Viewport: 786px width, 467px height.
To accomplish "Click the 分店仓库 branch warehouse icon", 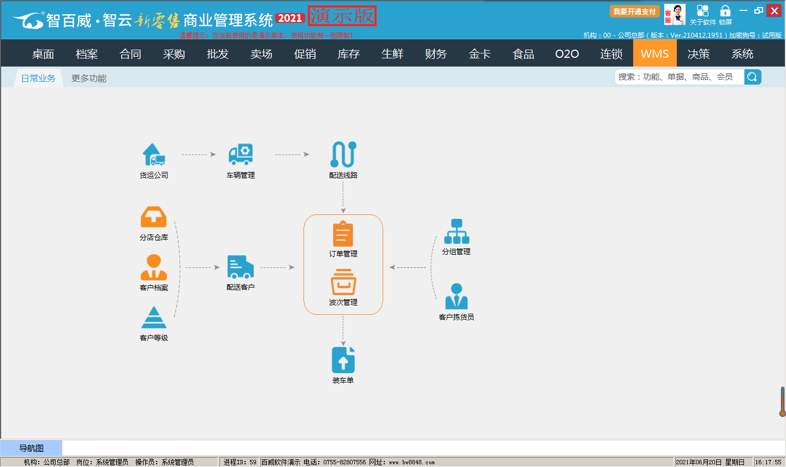I will (153, 218).
